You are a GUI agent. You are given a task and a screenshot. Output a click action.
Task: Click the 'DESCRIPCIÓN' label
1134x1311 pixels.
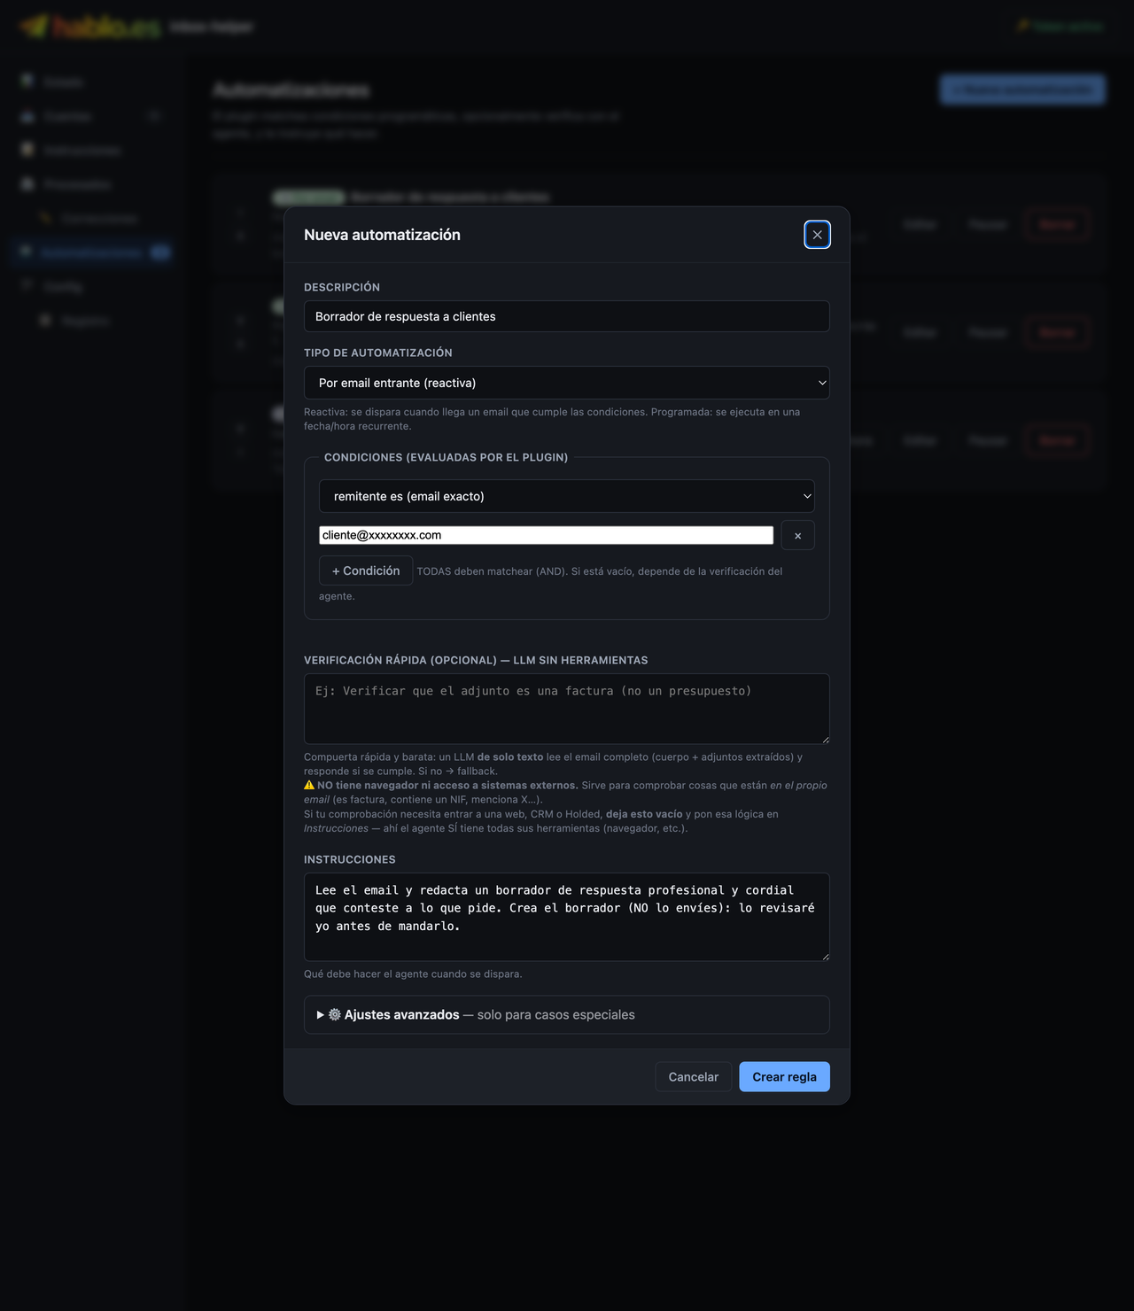pos(342,287)
